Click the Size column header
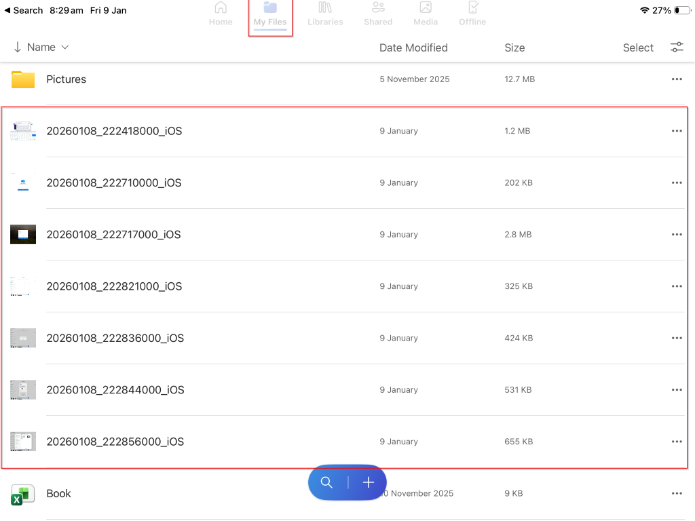The height and width of the screenshot is (521, 695). tap(514, 47)
